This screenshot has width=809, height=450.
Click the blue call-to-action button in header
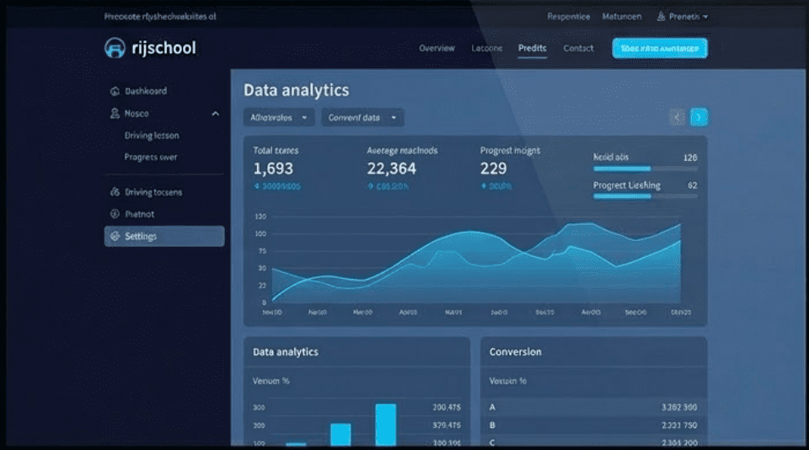659,48
